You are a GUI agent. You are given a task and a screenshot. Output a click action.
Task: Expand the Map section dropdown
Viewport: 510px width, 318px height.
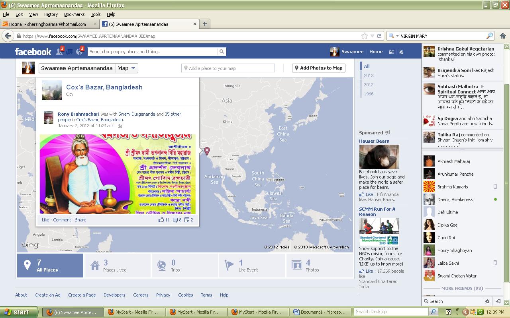pos(127,68)
